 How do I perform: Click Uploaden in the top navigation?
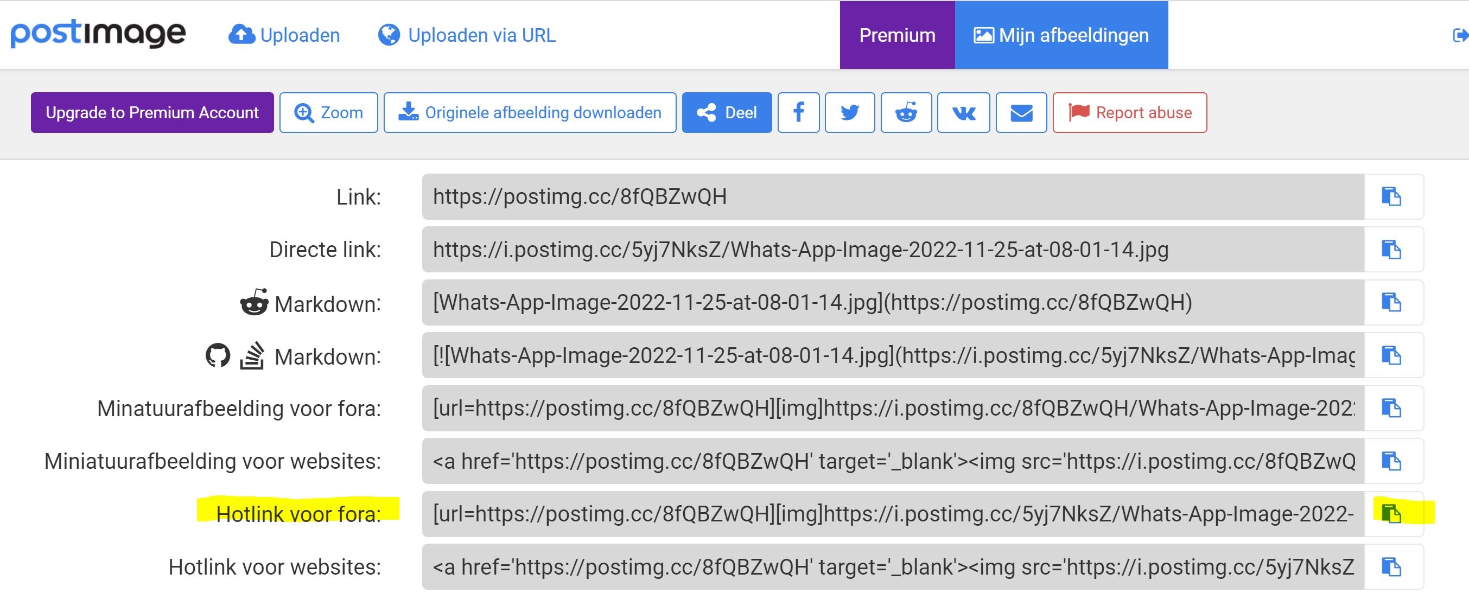[x=284, y=35]
